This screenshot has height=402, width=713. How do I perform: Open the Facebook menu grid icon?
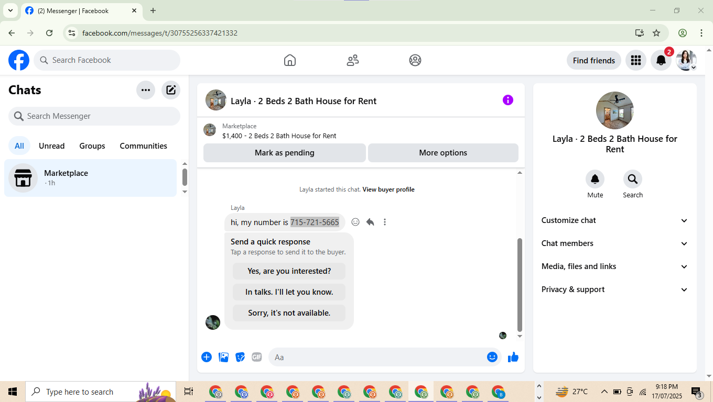(x=636, y=60)
